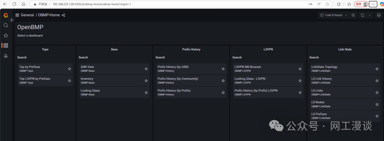Screen dimensions: 384x141
Task: Star the Top L3VPN by Prefixes dashboard
Action: pos(70,81)
